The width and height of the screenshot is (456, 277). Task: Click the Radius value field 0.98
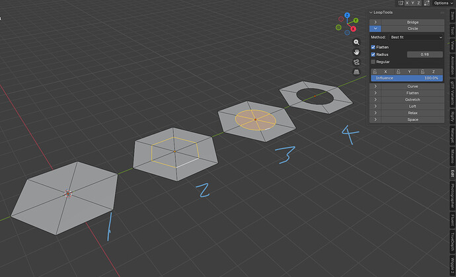click(425, 54)
